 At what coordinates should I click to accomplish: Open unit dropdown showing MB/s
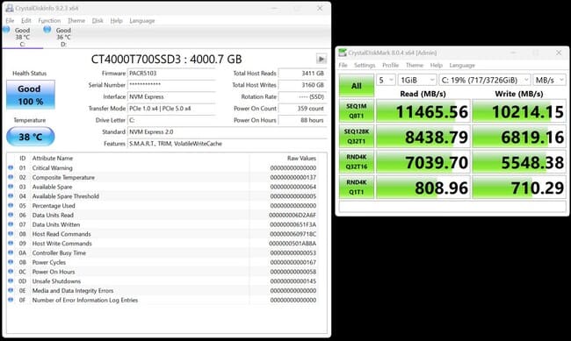coord(549,80)
